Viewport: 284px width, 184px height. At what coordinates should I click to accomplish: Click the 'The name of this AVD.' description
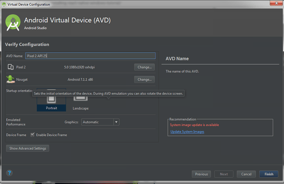tap(182, 71)
